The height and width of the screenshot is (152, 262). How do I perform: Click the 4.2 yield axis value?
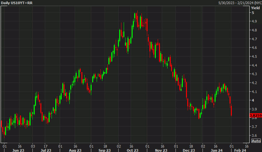254,83
